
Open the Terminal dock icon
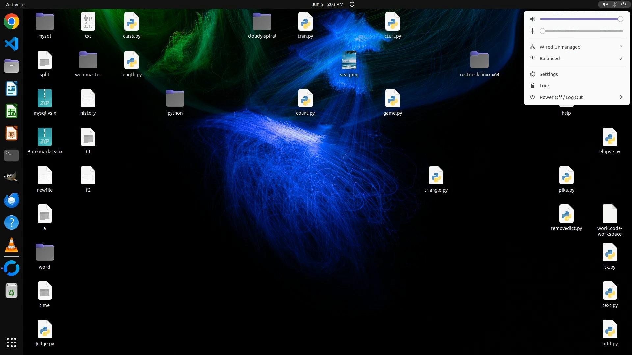[x=12, y=155]
